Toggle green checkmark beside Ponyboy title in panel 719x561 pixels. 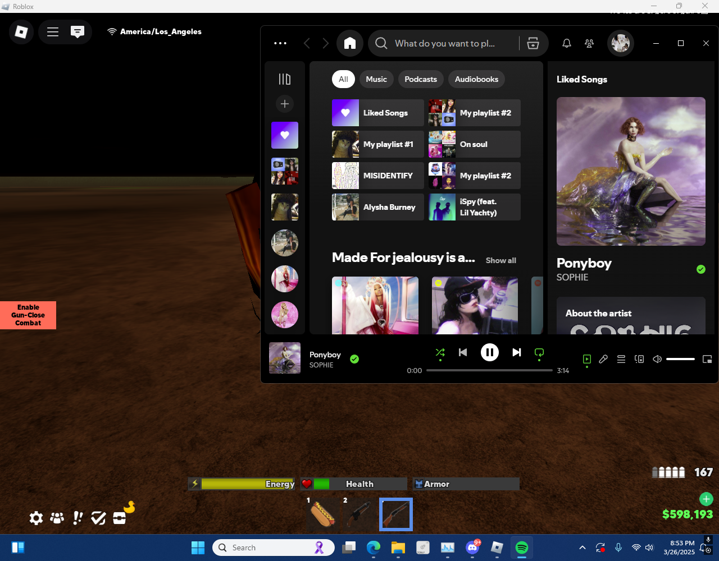point(701,269)
